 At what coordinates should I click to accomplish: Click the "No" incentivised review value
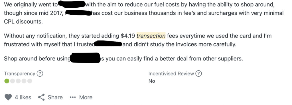(x=152, y=81)
